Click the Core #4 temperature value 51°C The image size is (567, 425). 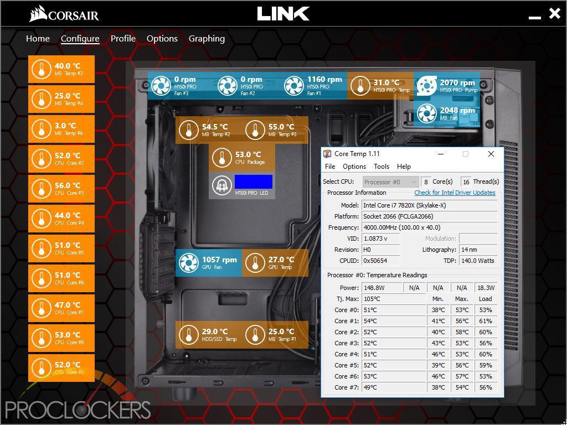pos(394,354)
